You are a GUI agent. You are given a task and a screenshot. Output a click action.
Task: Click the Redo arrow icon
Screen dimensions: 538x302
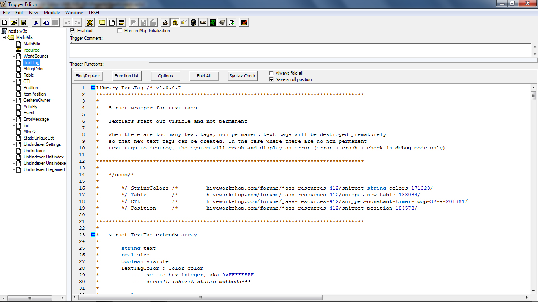(x=77, y=22)
